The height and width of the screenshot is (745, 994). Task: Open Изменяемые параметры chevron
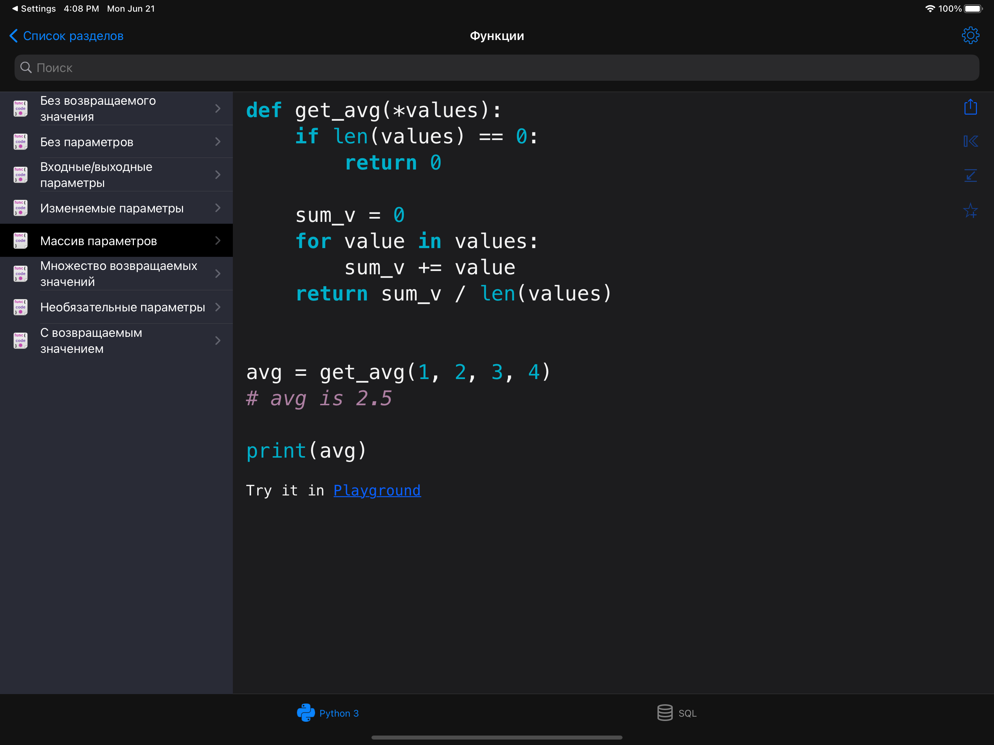click(x=218, y=208)
